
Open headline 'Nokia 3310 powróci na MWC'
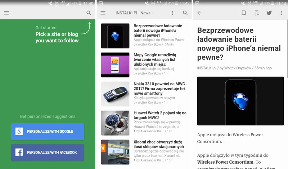tap(159, 88)
